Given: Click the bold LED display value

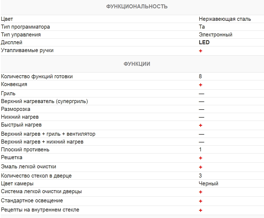Looking at the screenshot, I should (204, 43).
